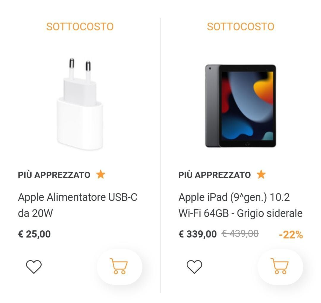Open the iPad product image
The image size is (321, 303).
point(240,106)
